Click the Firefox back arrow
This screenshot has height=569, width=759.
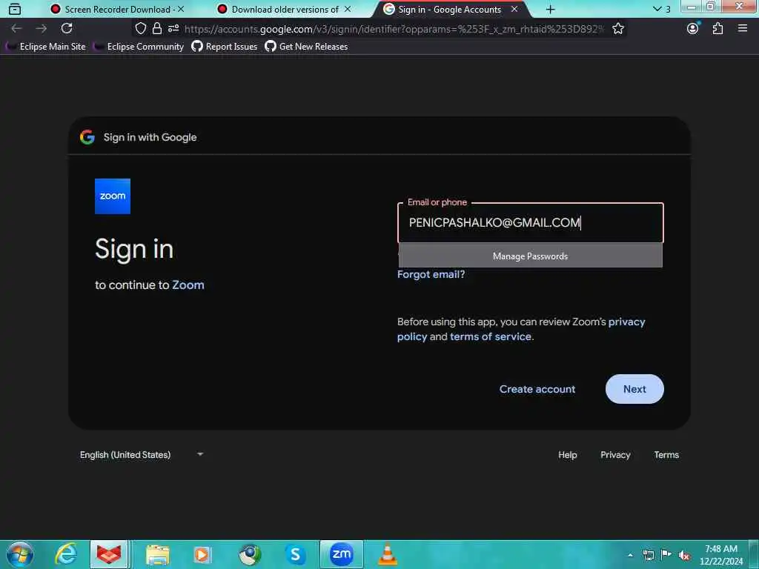(x=16, y=29)
